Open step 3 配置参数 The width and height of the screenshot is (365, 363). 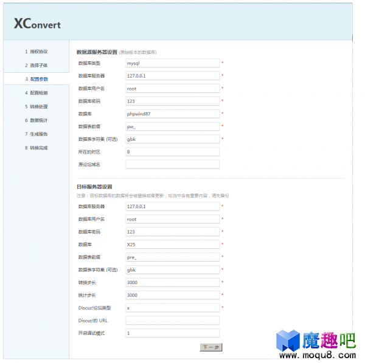[36, 79]
